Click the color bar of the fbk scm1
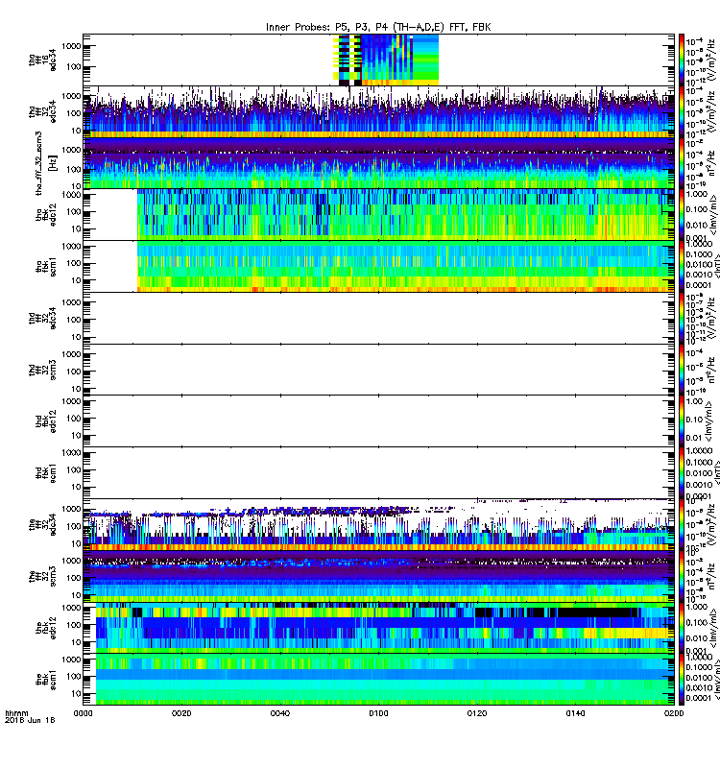 point(682,680)
